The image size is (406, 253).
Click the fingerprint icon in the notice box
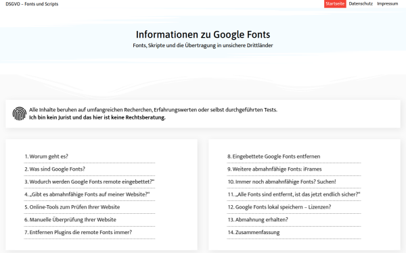click(x=20, y=113)
